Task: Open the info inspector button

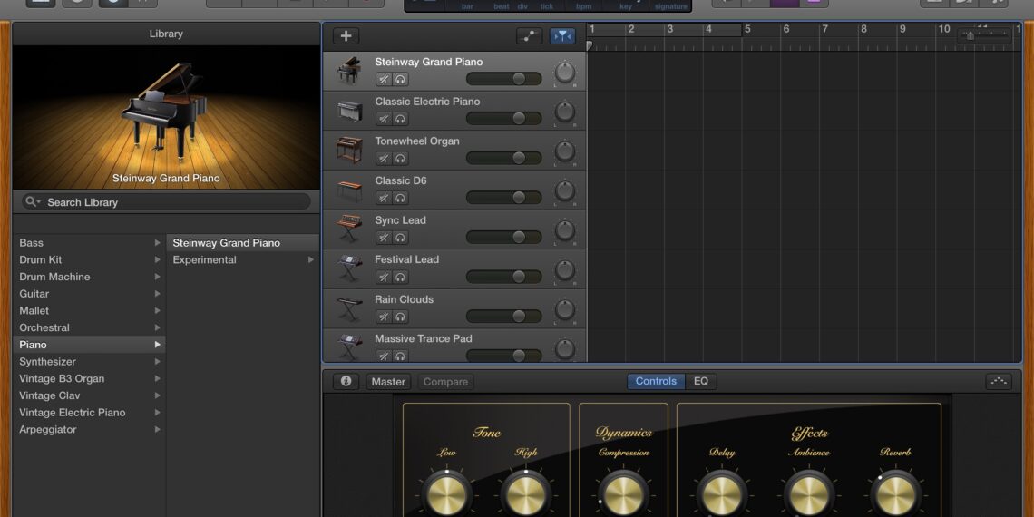Action: [x=346, y=382]
